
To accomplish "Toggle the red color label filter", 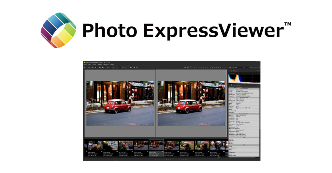I will [196, 67].
